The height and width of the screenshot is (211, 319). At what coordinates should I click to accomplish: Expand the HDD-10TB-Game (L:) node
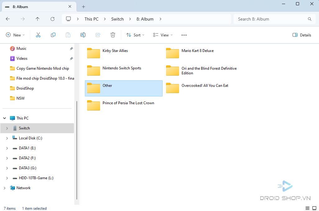tap(7, 178)
